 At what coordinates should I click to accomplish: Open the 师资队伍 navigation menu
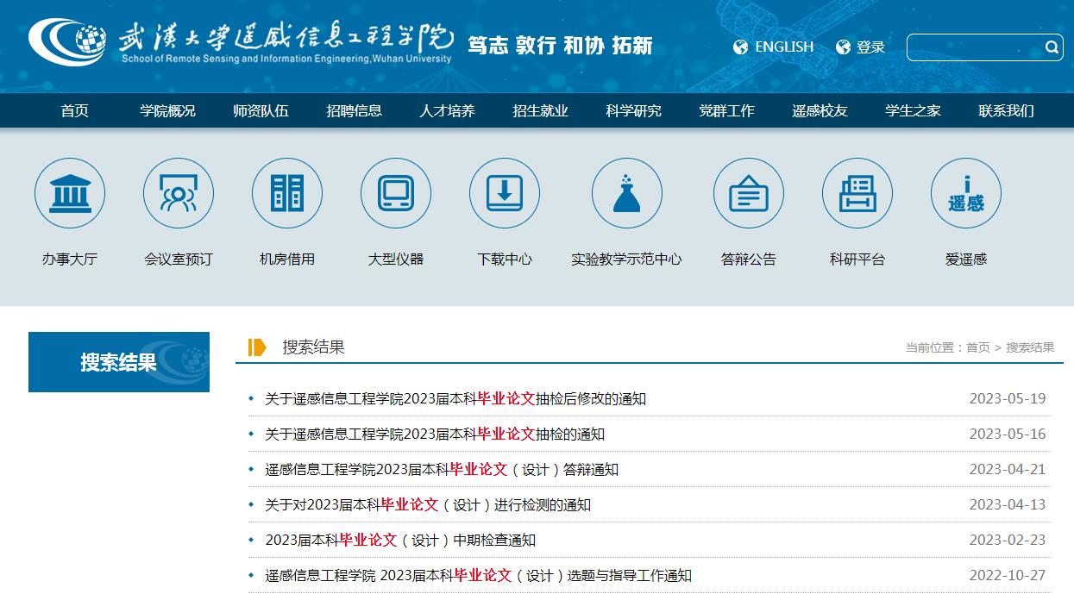261,110
